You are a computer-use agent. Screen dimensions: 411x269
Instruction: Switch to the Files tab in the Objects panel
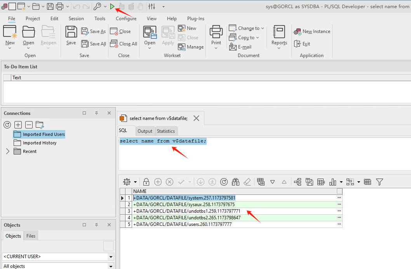(31, 236)
